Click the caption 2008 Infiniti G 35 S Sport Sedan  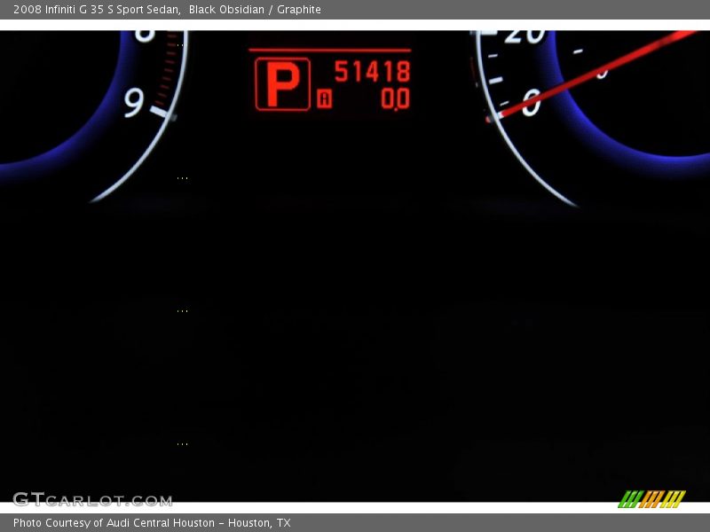97,10
